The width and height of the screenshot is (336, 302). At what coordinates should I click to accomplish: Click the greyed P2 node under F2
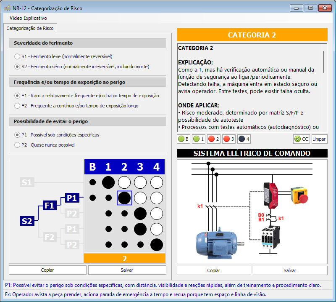(72, 245)
